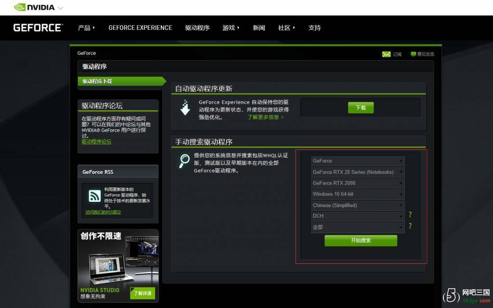493x308 pixels.
Task: Expand the chevron next to NVIDIA logo
Action: point(61,8)
